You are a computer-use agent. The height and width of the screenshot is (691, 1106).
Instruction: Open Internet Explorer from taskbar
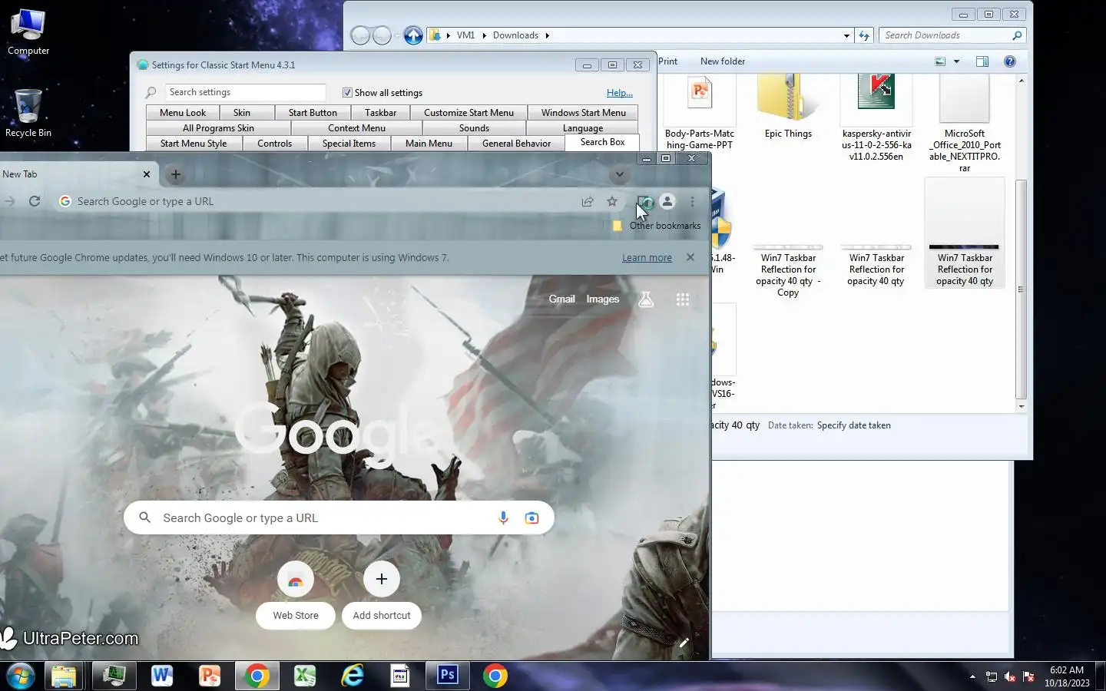click(x=353, y=676)
